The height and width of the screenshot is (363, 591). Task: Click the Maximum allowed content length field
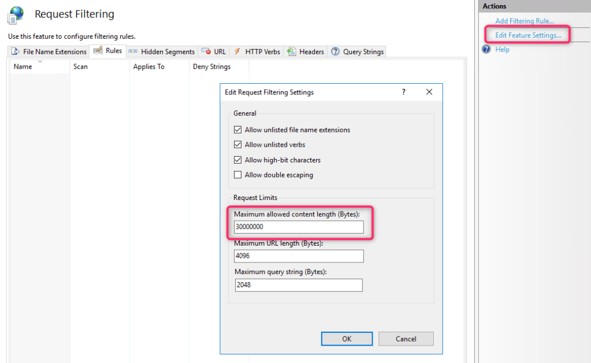point(299,227)
